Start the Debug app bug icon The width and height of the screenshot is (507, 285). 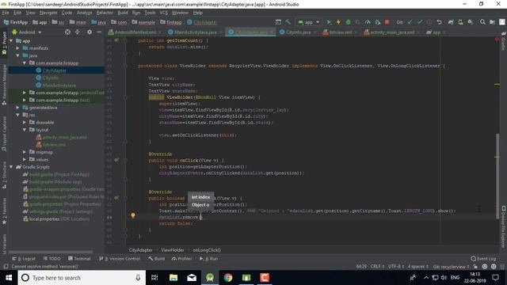tap(349, 22)
